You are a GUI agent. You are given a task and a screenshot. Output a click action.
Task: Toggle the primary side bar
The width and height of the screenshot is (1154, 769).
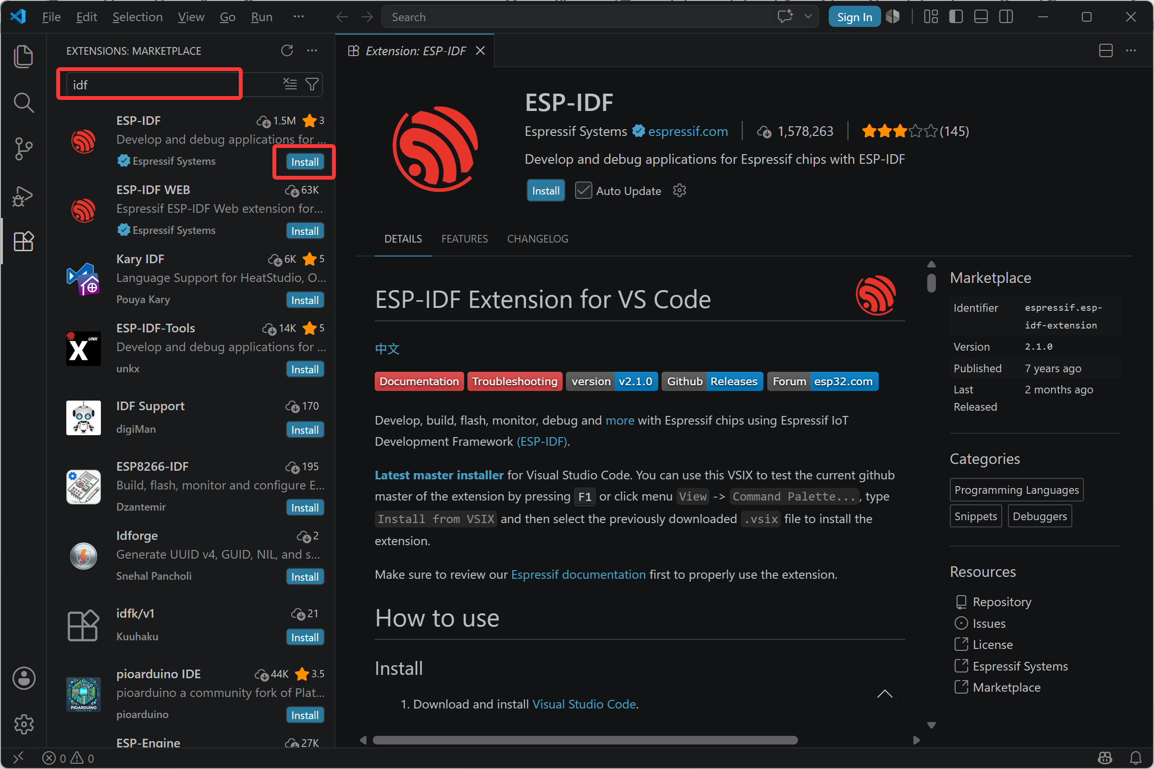tap(956, 17)
